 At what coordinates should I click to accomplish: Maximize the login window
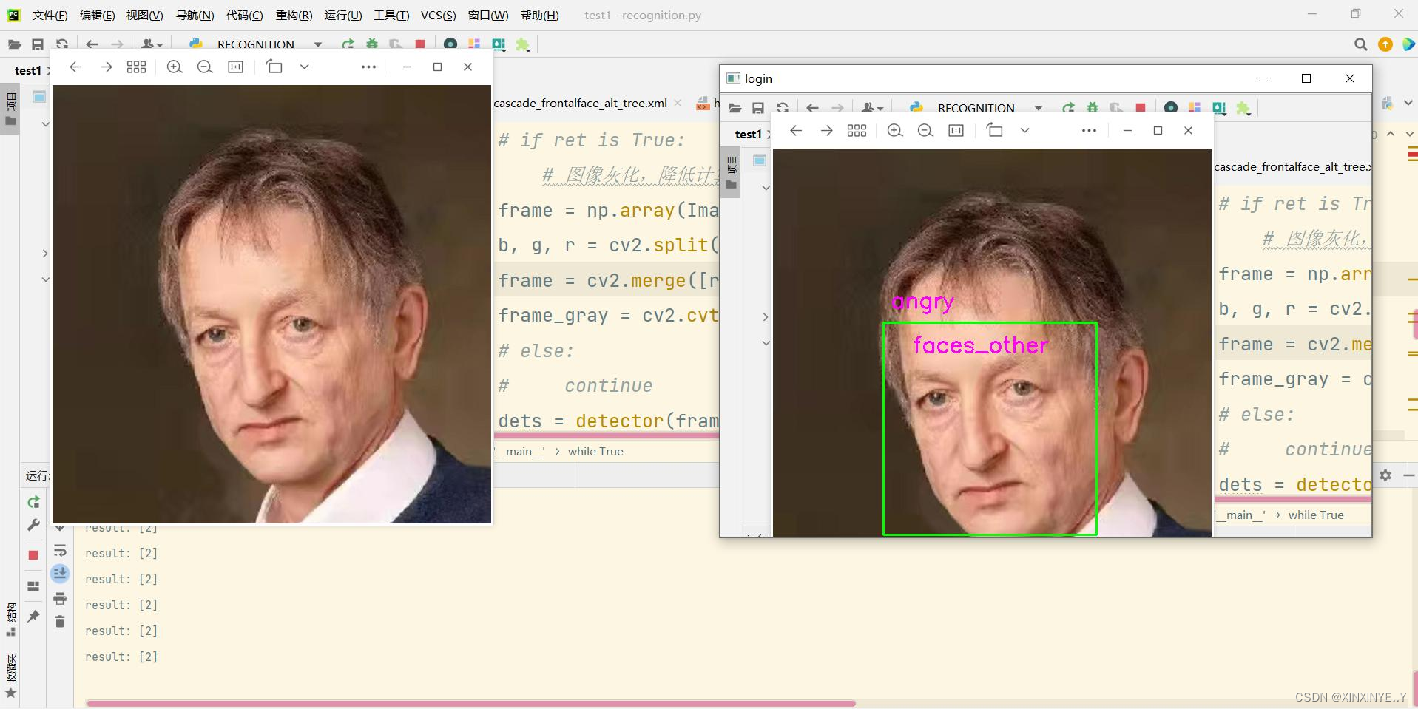(1306, 78)
